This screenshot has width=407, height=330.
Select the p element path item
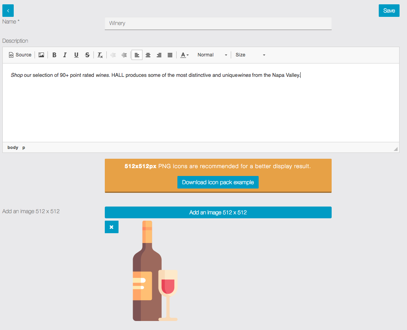[24, 147]
